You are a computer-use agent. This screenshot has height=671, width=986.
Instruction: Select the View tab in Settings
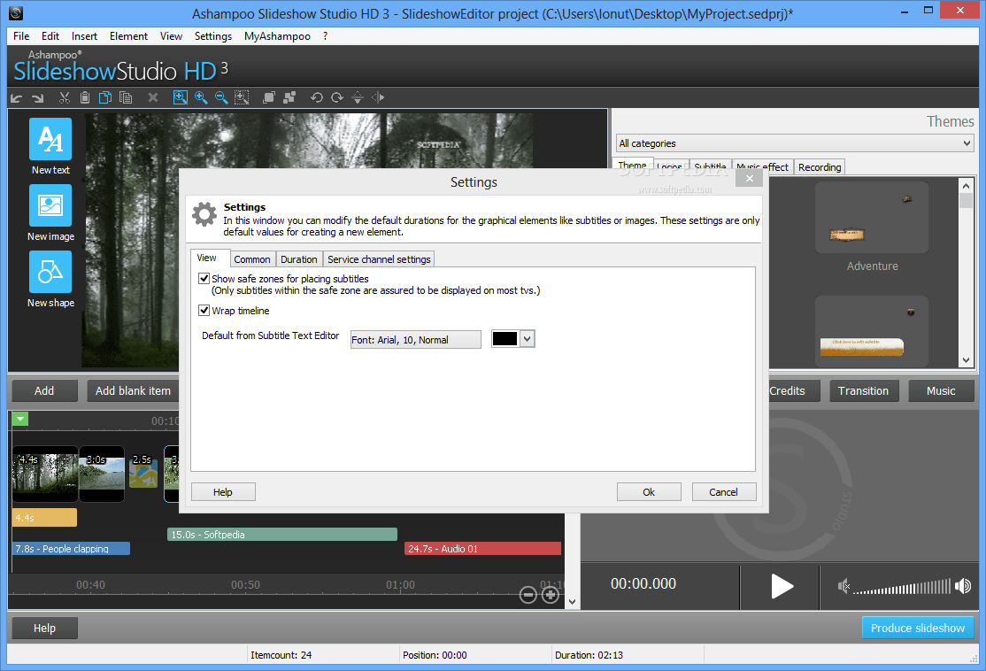pos(207,258)
